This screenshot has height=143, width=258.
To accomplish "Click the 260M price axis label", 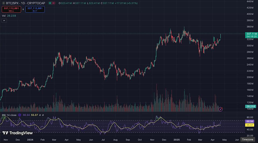I will (250, 58).
